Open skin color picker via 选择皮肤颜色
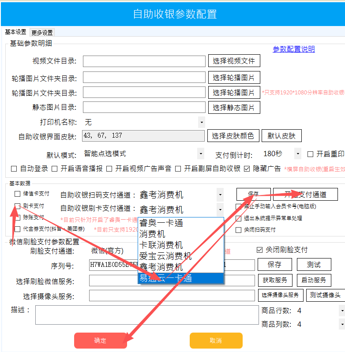 tap(232, 136)
